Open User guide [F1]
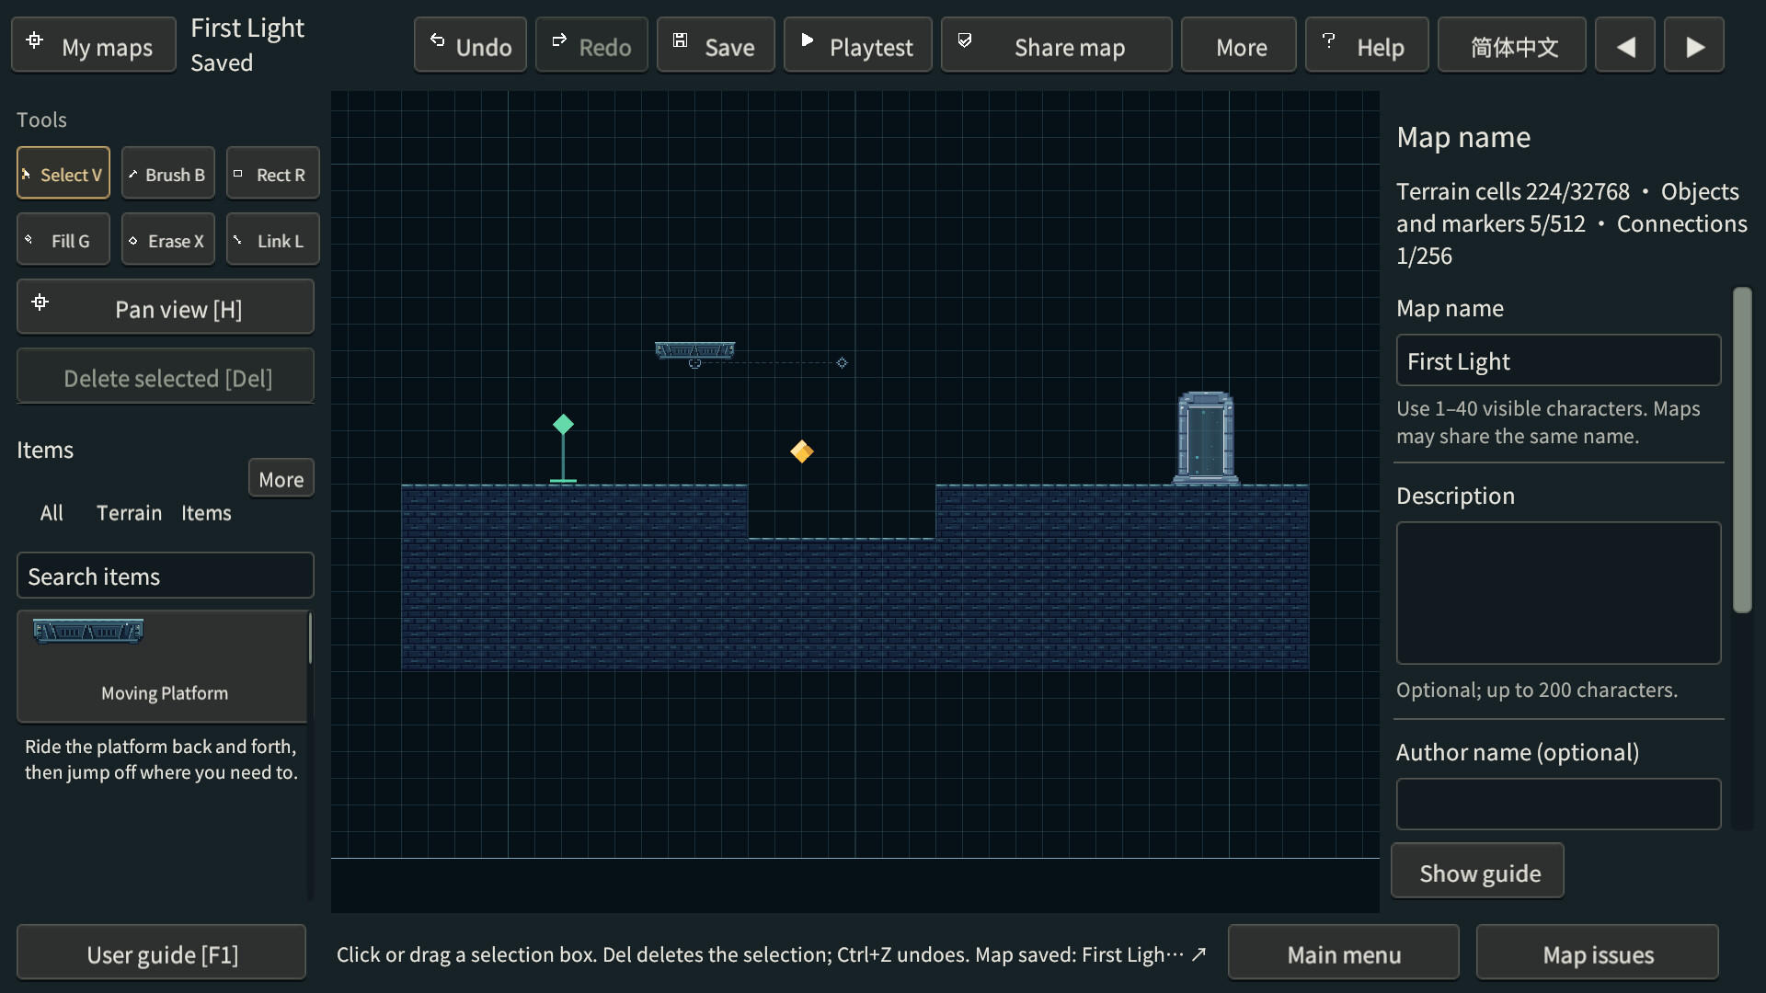The height and width of the screenshot is (993, 1766). click(x=162, y=953)
